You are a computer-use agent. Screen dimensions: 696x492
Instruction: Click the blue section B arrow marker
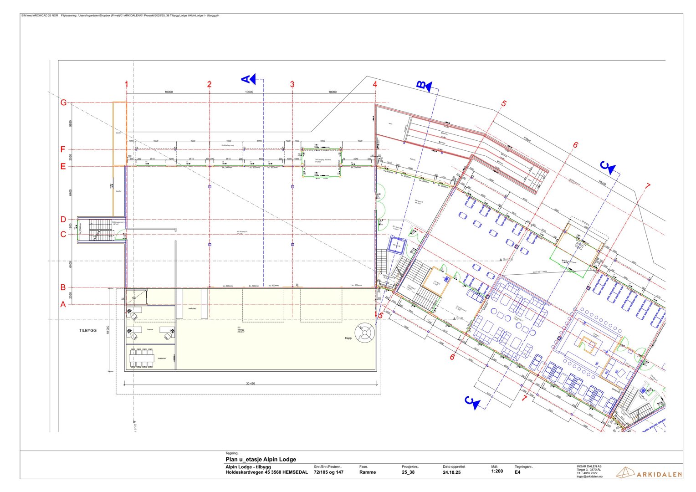[424, 85]
